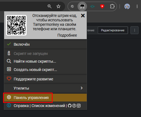Switch to the Редактирование tab on page
The image size is (141, 117).
113,30
